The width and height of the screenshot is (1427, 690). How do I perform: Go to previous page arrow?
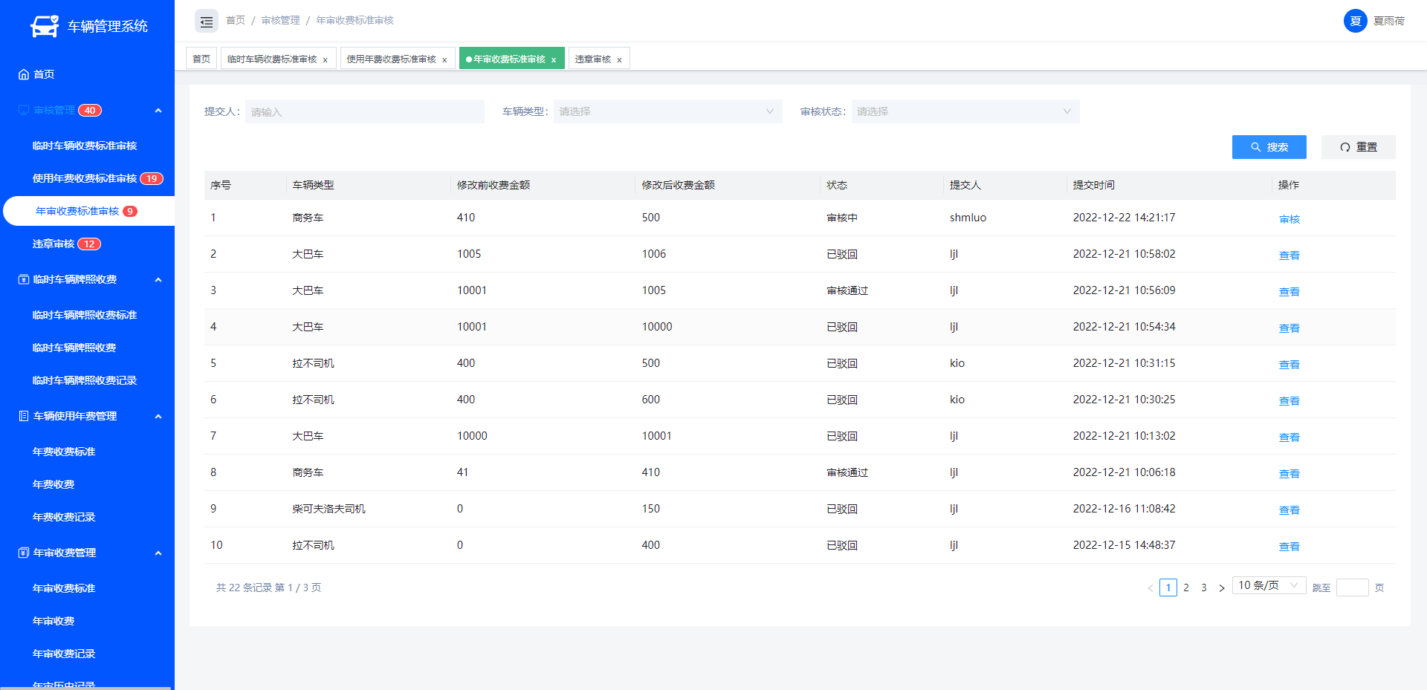click(x=1150, y=588)
